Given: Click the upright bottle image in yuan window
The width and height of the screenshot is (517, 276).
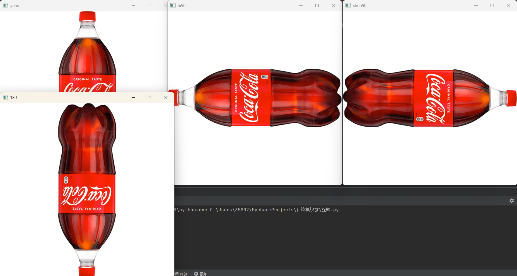Looking at the screenshot, I should 87,52.
